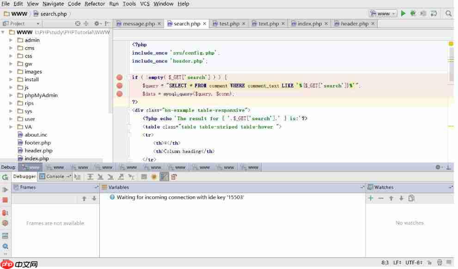Click scroll from source icon in Project panel
This screenshot has height=269, width=458.
click(77, 24)
